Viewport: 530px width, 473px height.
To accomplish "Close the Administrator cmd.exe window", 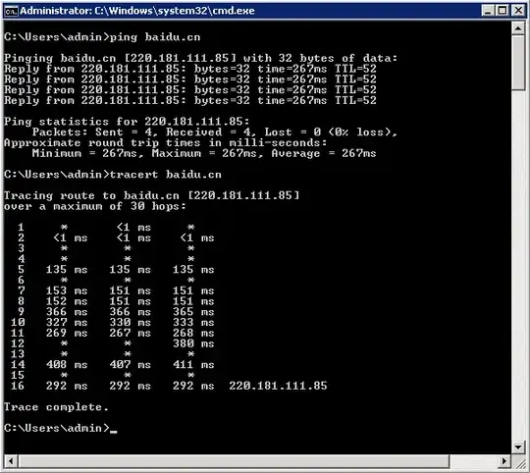I will tap(518, 11).
